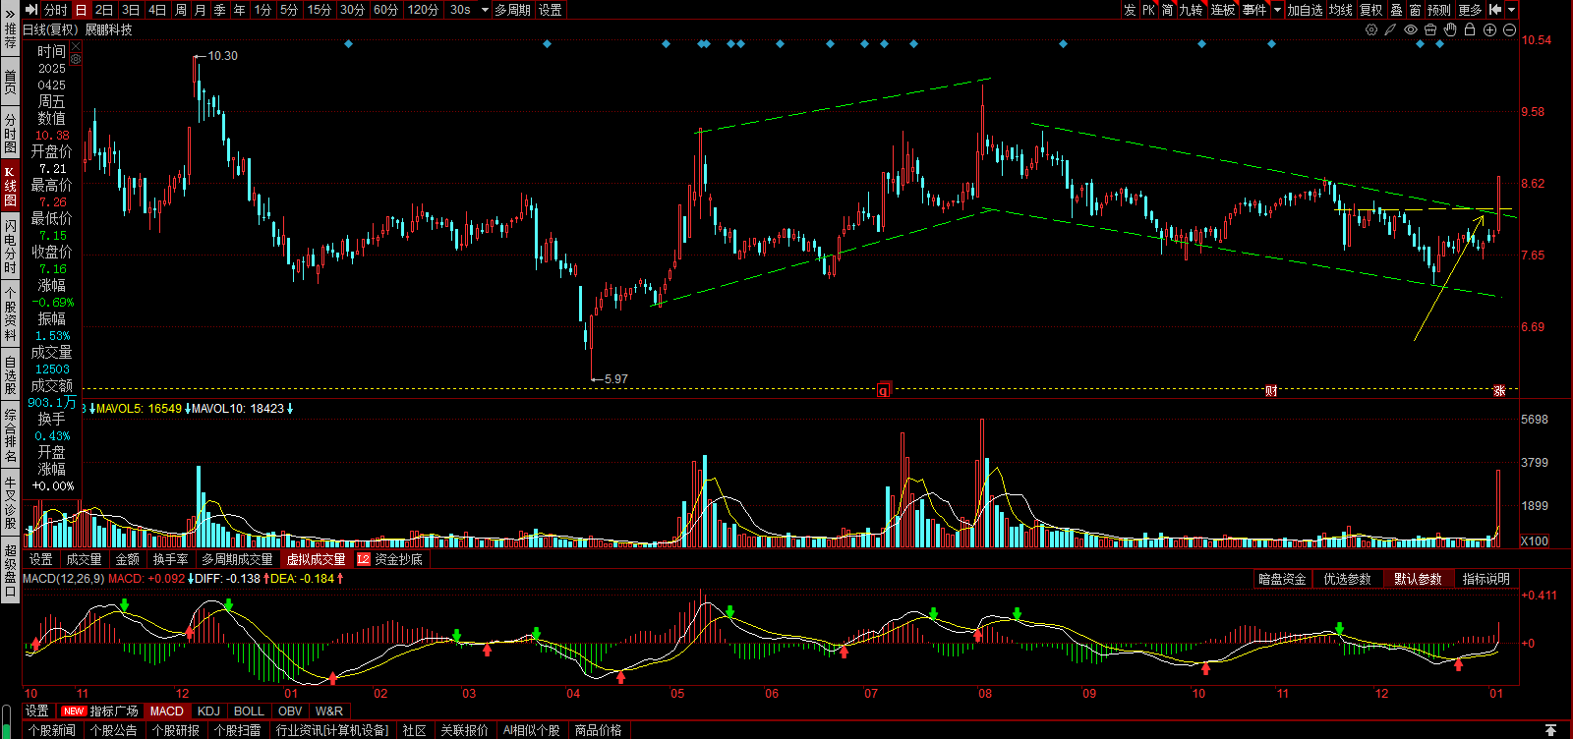Open 指标说明 indicator description
1573x739 pixels.
pos(1486,579)
